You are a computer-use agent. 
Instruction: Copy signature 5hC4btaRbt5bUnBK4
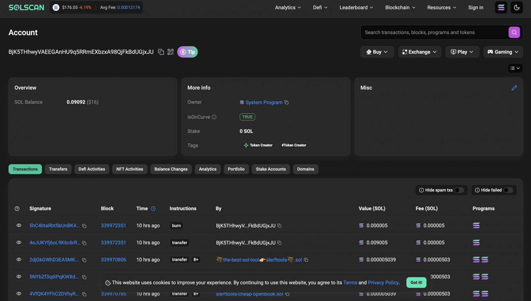point(84,226)
